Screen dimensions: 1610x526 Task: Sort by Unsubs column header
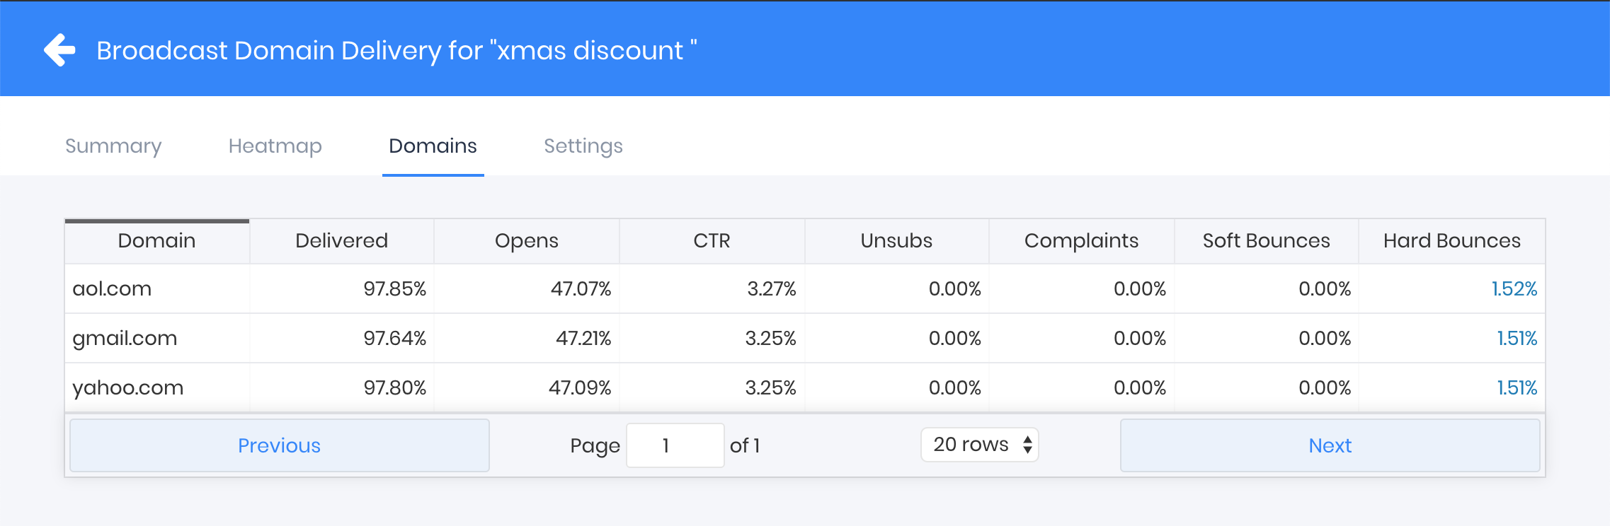click(896, 241)
